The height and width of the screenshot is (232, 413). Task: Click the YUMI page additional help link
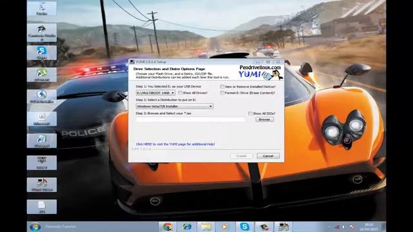tap(176, 144)
